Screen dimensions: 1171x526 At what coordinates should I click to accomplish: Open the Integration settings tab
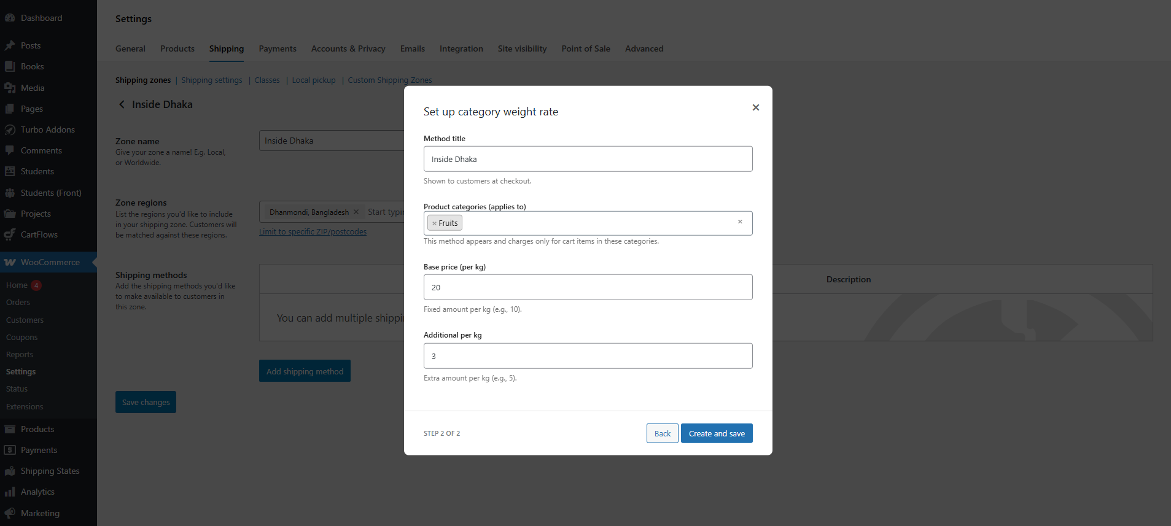click(x=461, y=48)
